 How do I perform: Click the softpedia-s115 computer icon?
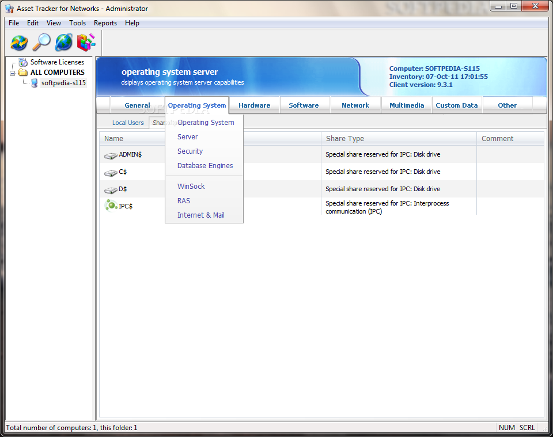[x=34, y=83]
